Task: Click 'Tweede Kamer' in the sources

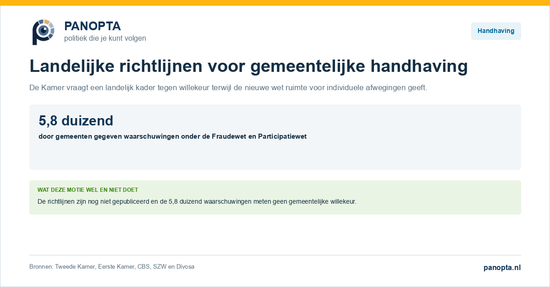Action: pyautogui.click(x=75, y=267)
